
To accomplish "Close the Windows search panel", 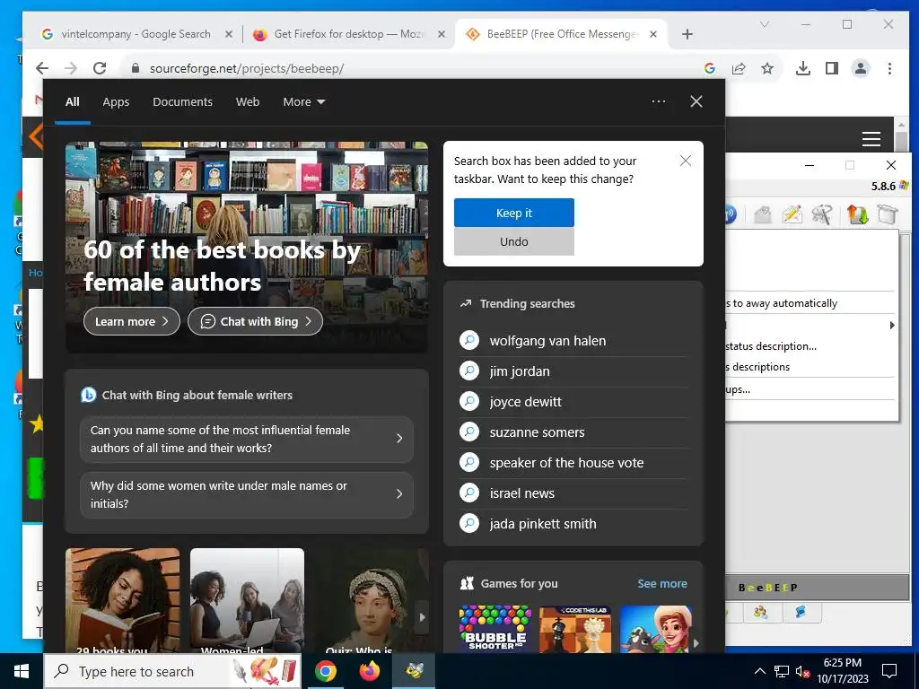I will click(696, 101).
